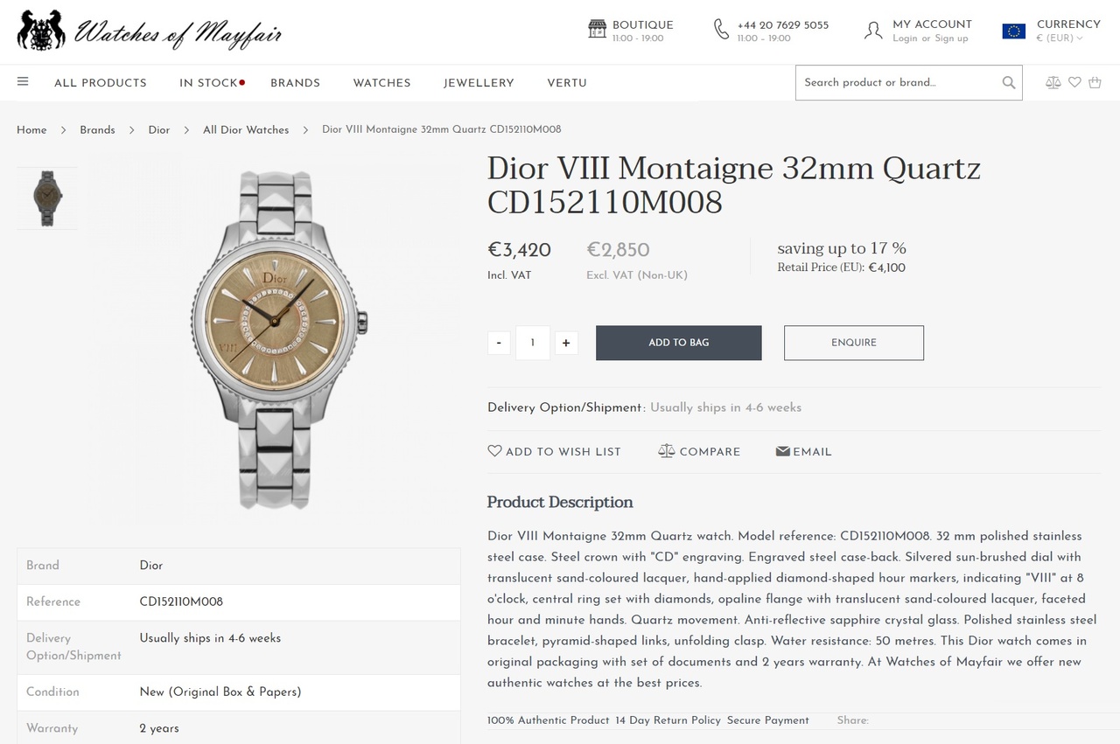Click the Enquire button

(x=853, y=343)
